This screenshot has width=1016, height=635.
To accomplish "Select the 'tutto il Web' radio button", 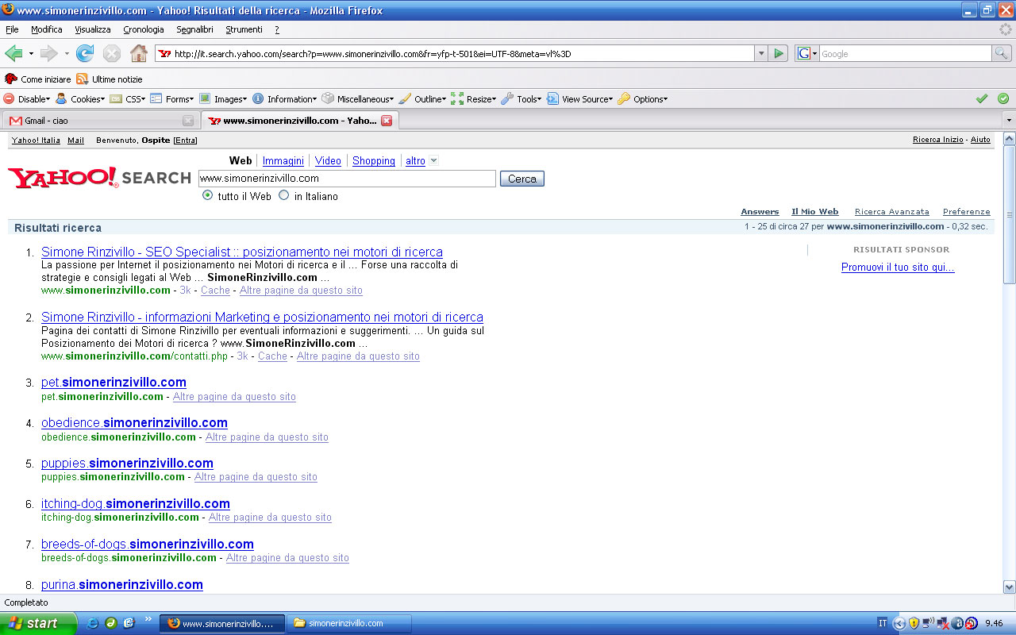I will tap(208, 195).
